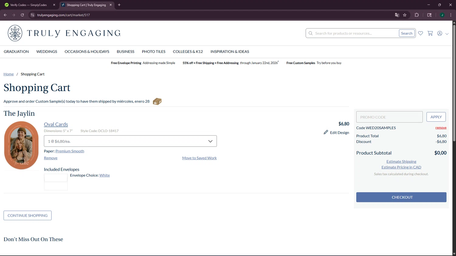456x256 pixels.
Task: Go to Home breadcrumb
Action: pos(9,74)
